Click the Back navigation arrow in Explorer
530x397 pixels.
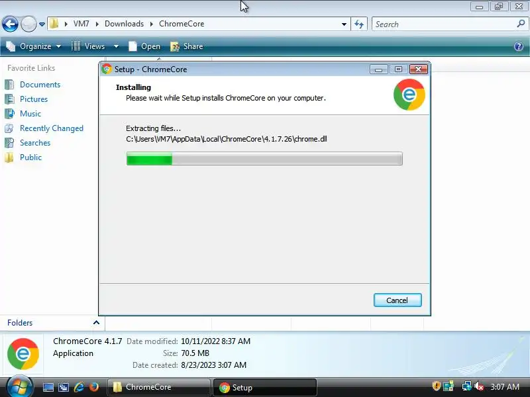point(10,24)
